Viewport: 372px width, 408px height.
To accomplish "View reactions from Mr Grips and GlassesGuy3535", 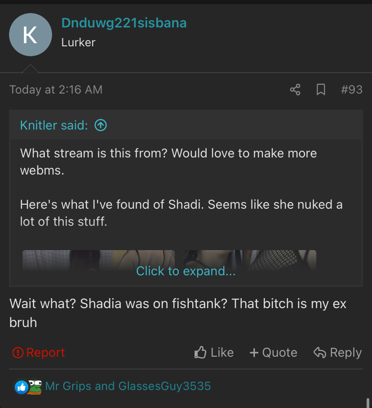I will click(128, 386).
